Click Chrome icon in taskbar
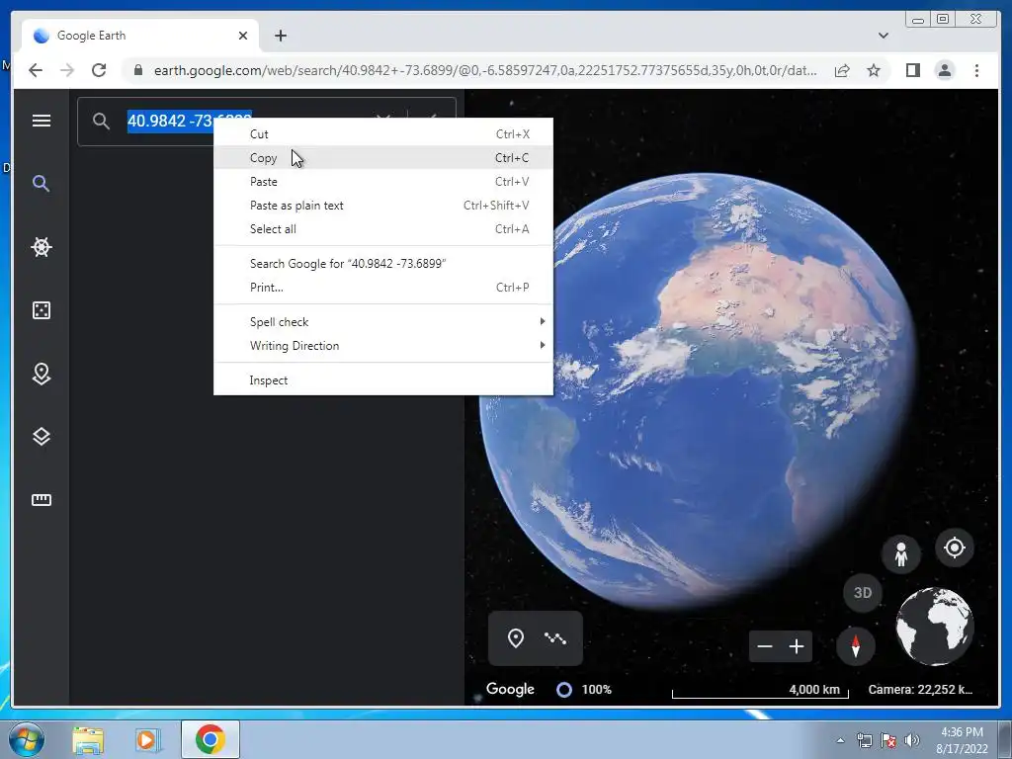1012x759 pixels. click(x=210, y=739)
